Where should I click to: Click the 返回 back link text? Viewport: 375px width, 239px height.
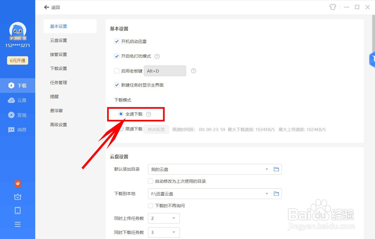pyautogui.click(x=56, y=7)
